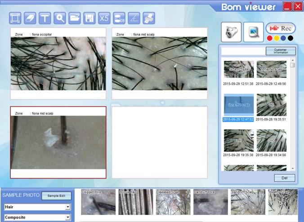This screenshot has width=304, height=222.
Task: Save using the floppy disk icon
Action: [x=89, y=18]
